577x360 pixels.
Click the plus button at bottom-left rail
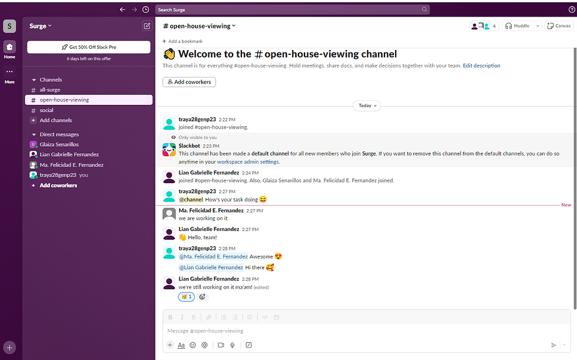coord(9,348)
